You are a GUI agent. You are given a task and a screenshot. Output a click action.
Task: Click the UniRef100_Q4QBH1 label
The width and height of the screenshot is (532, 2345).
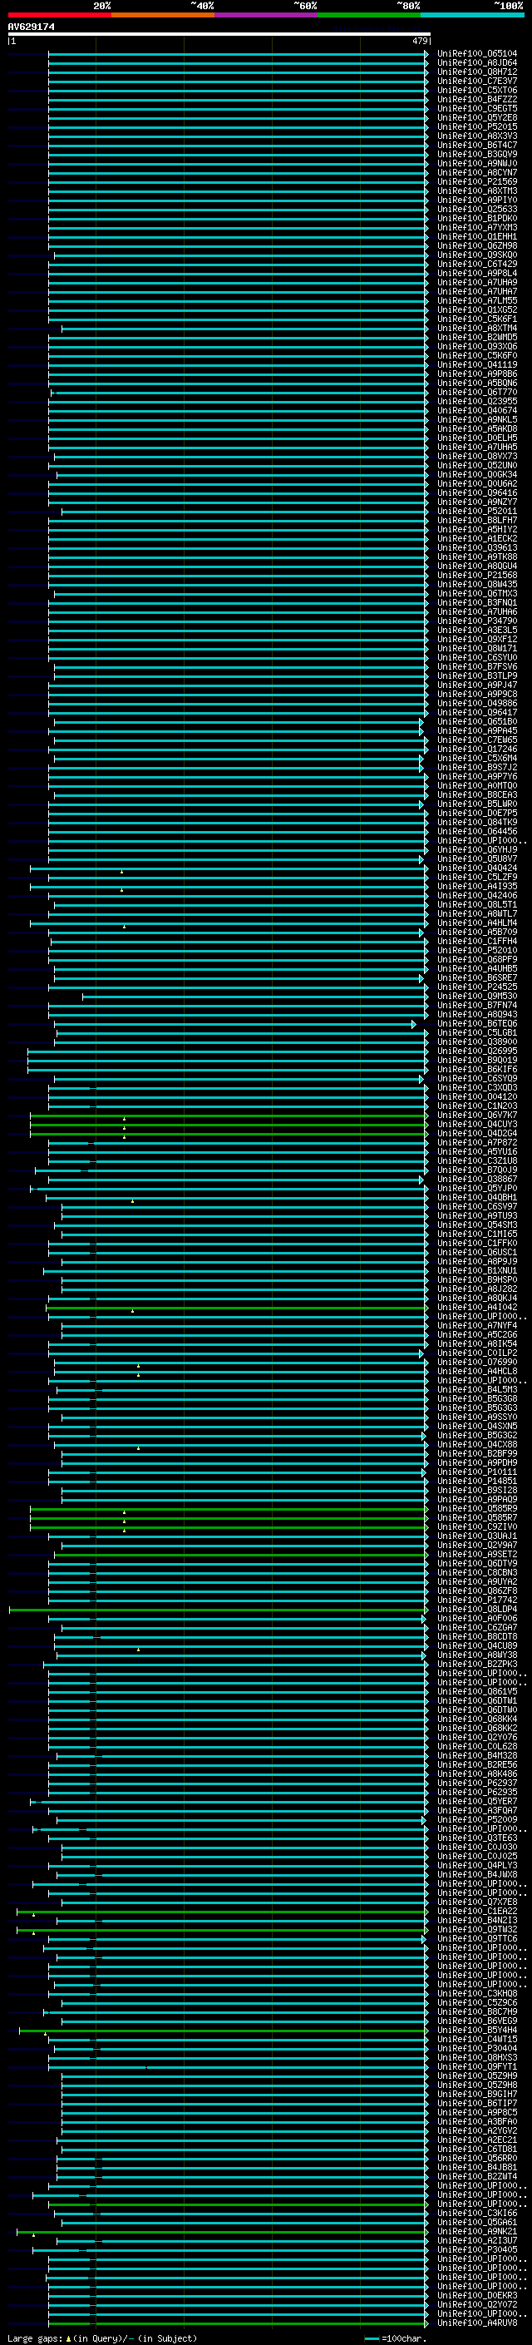pos(476,1197)
